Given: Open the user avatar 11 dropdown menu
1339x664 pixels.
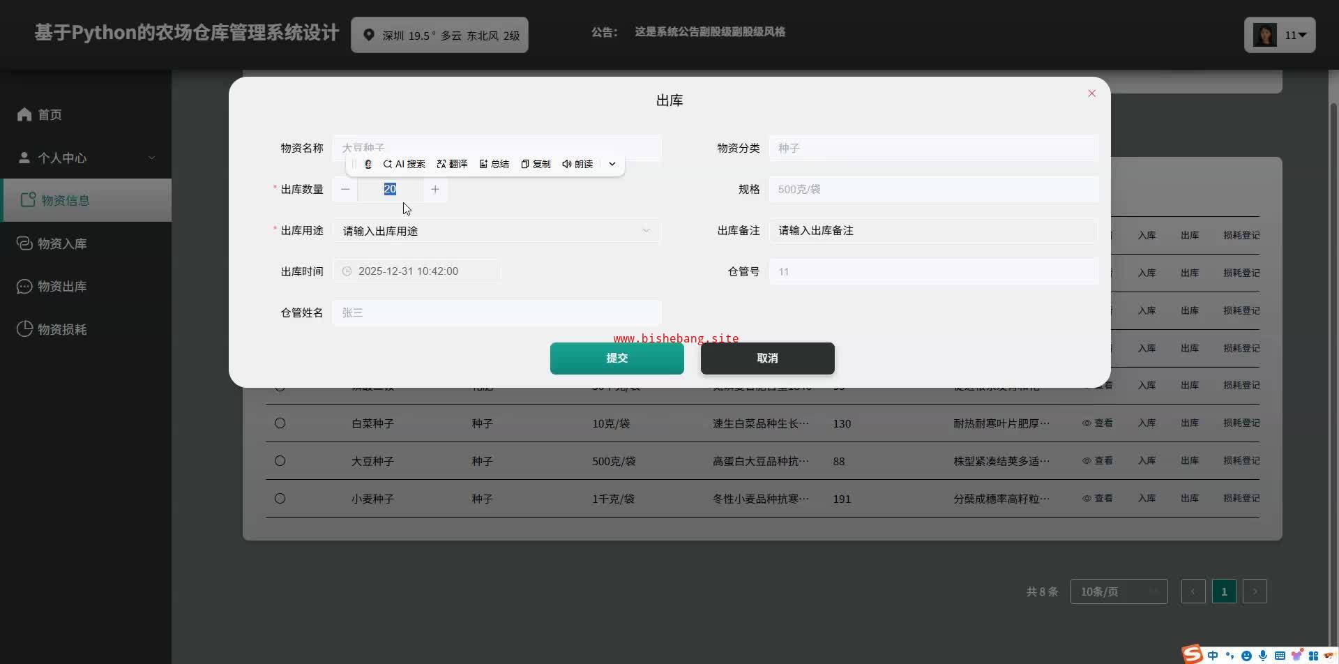Looking at the screenshot, I should pyautogui.click(x=1280, y=35).
